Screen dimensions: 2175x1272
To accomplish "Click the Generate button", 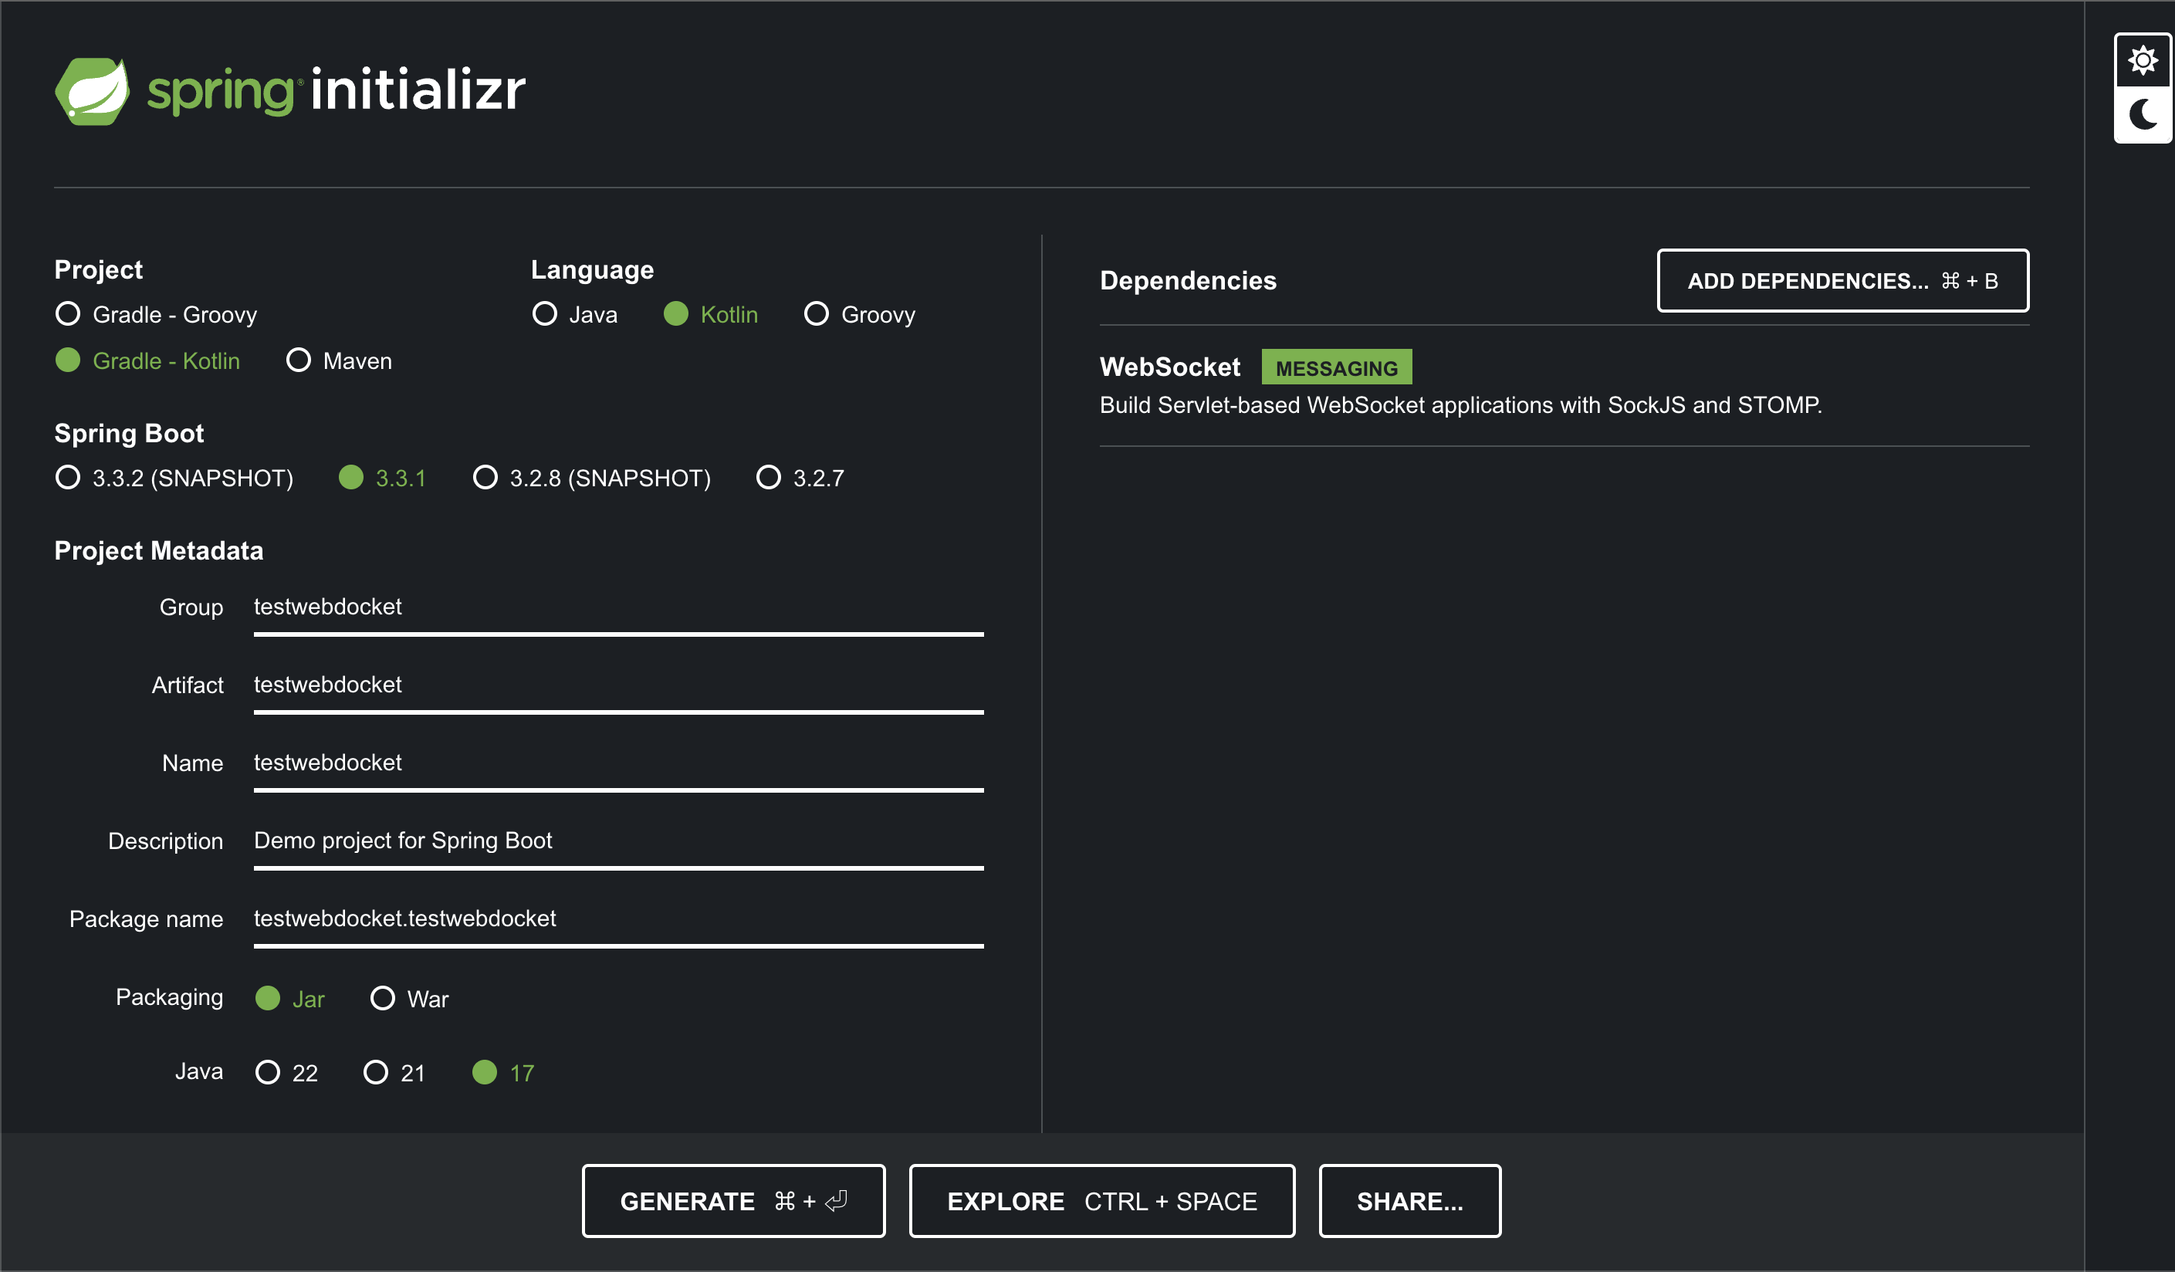I will click(732, 1200).
